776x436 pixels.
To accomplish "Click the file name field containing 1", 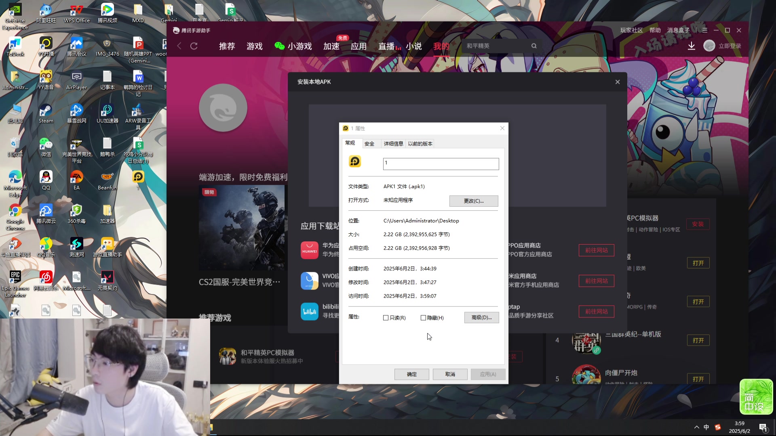I will [441, 163].
